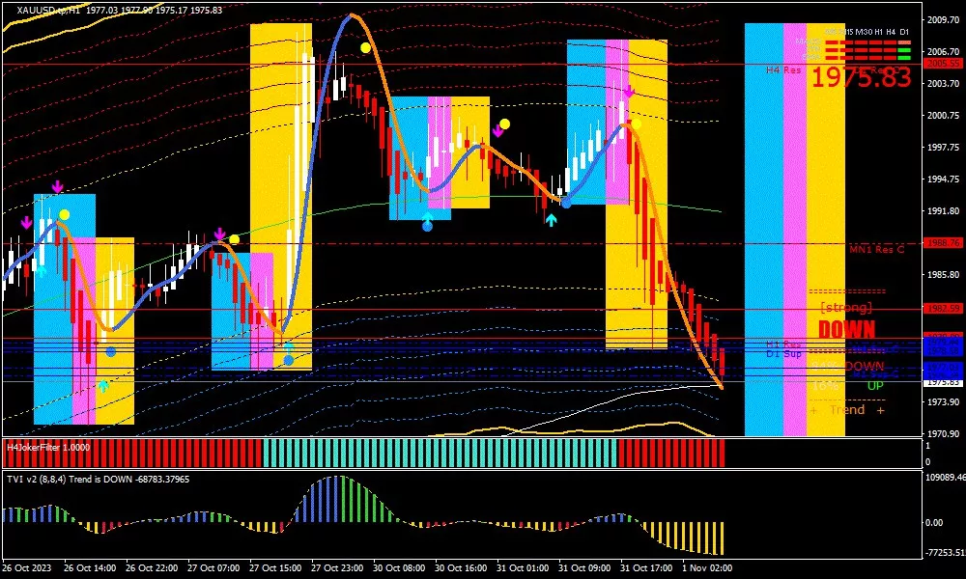Click the 30 Oct 16:00 time label
This screenshot has height=579, width=966.
pyautogui.click(x=461, y=568)
